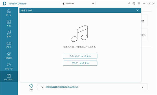Select the Toolkit (ツールキット) sidebar item

click(9, 77)
